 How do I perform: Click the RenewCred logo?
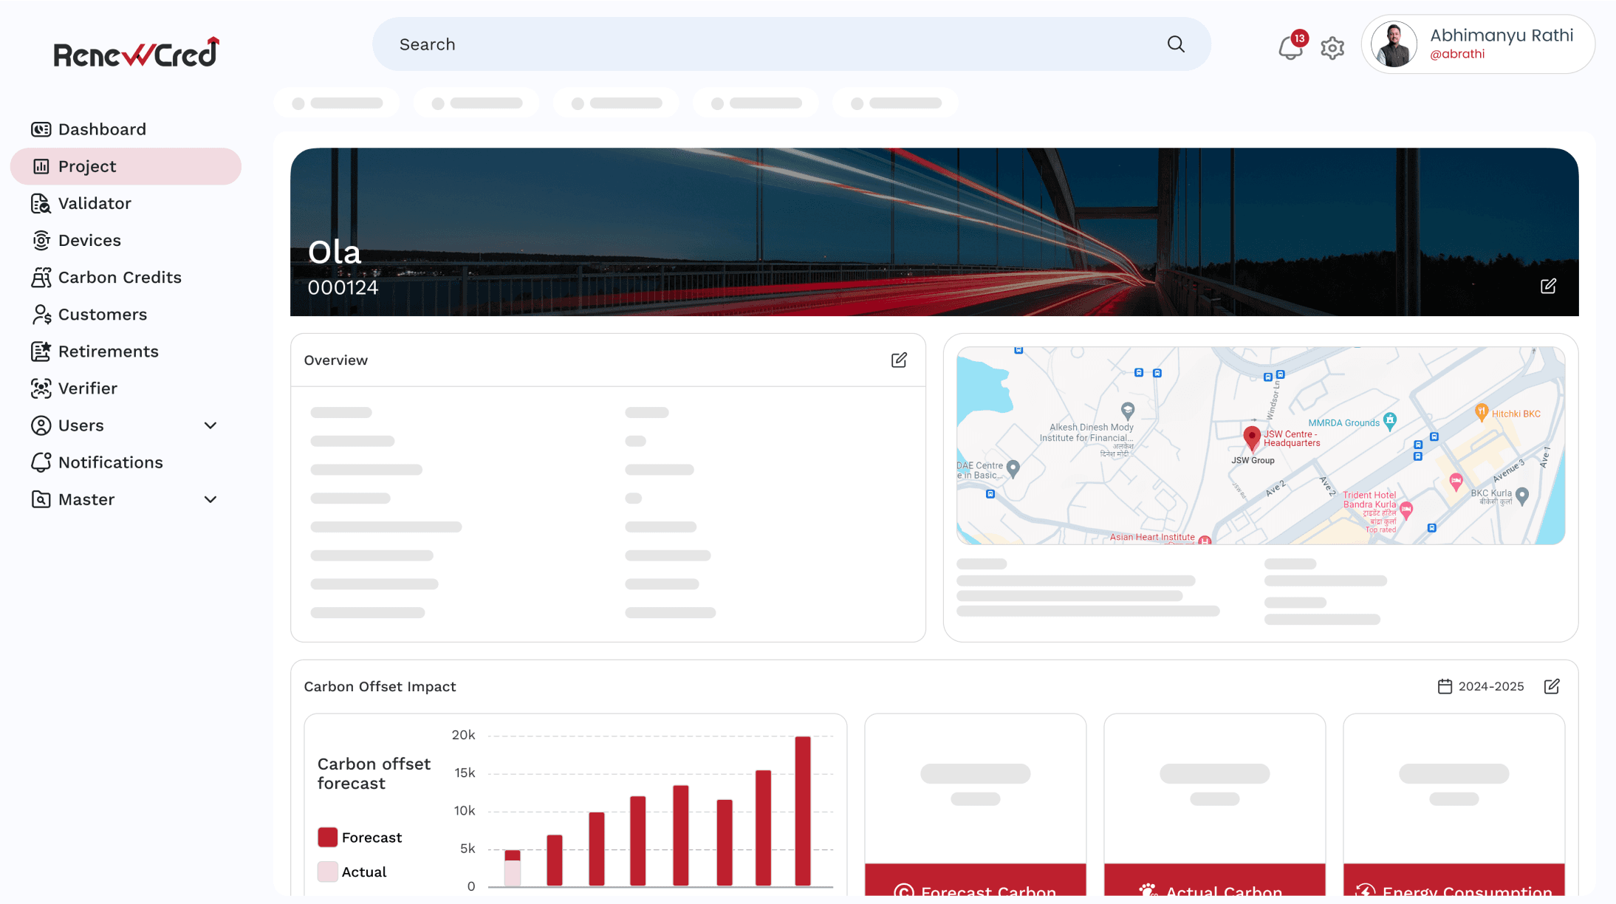pyautogui.click(x=137, y=53)
